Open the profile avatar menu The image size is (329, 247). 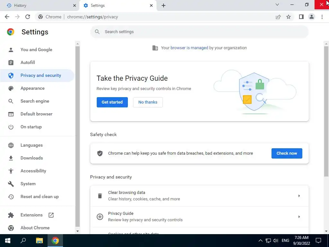[x=312, y=17]
